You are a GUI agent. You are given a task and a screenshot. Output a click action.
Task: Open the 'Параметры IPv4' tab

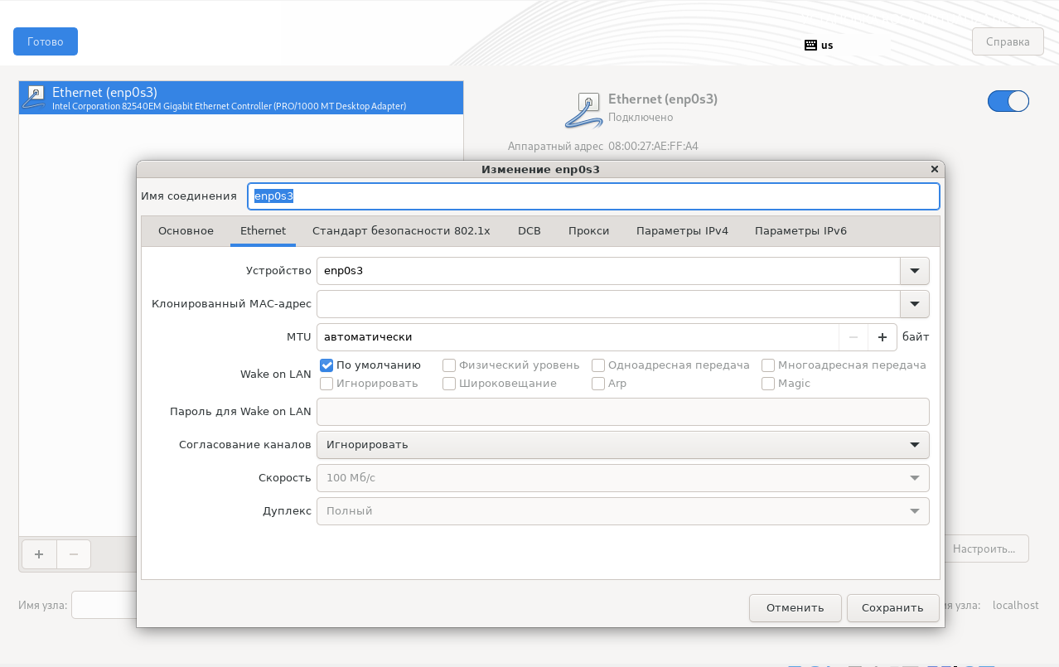click(x=682, y=231)
